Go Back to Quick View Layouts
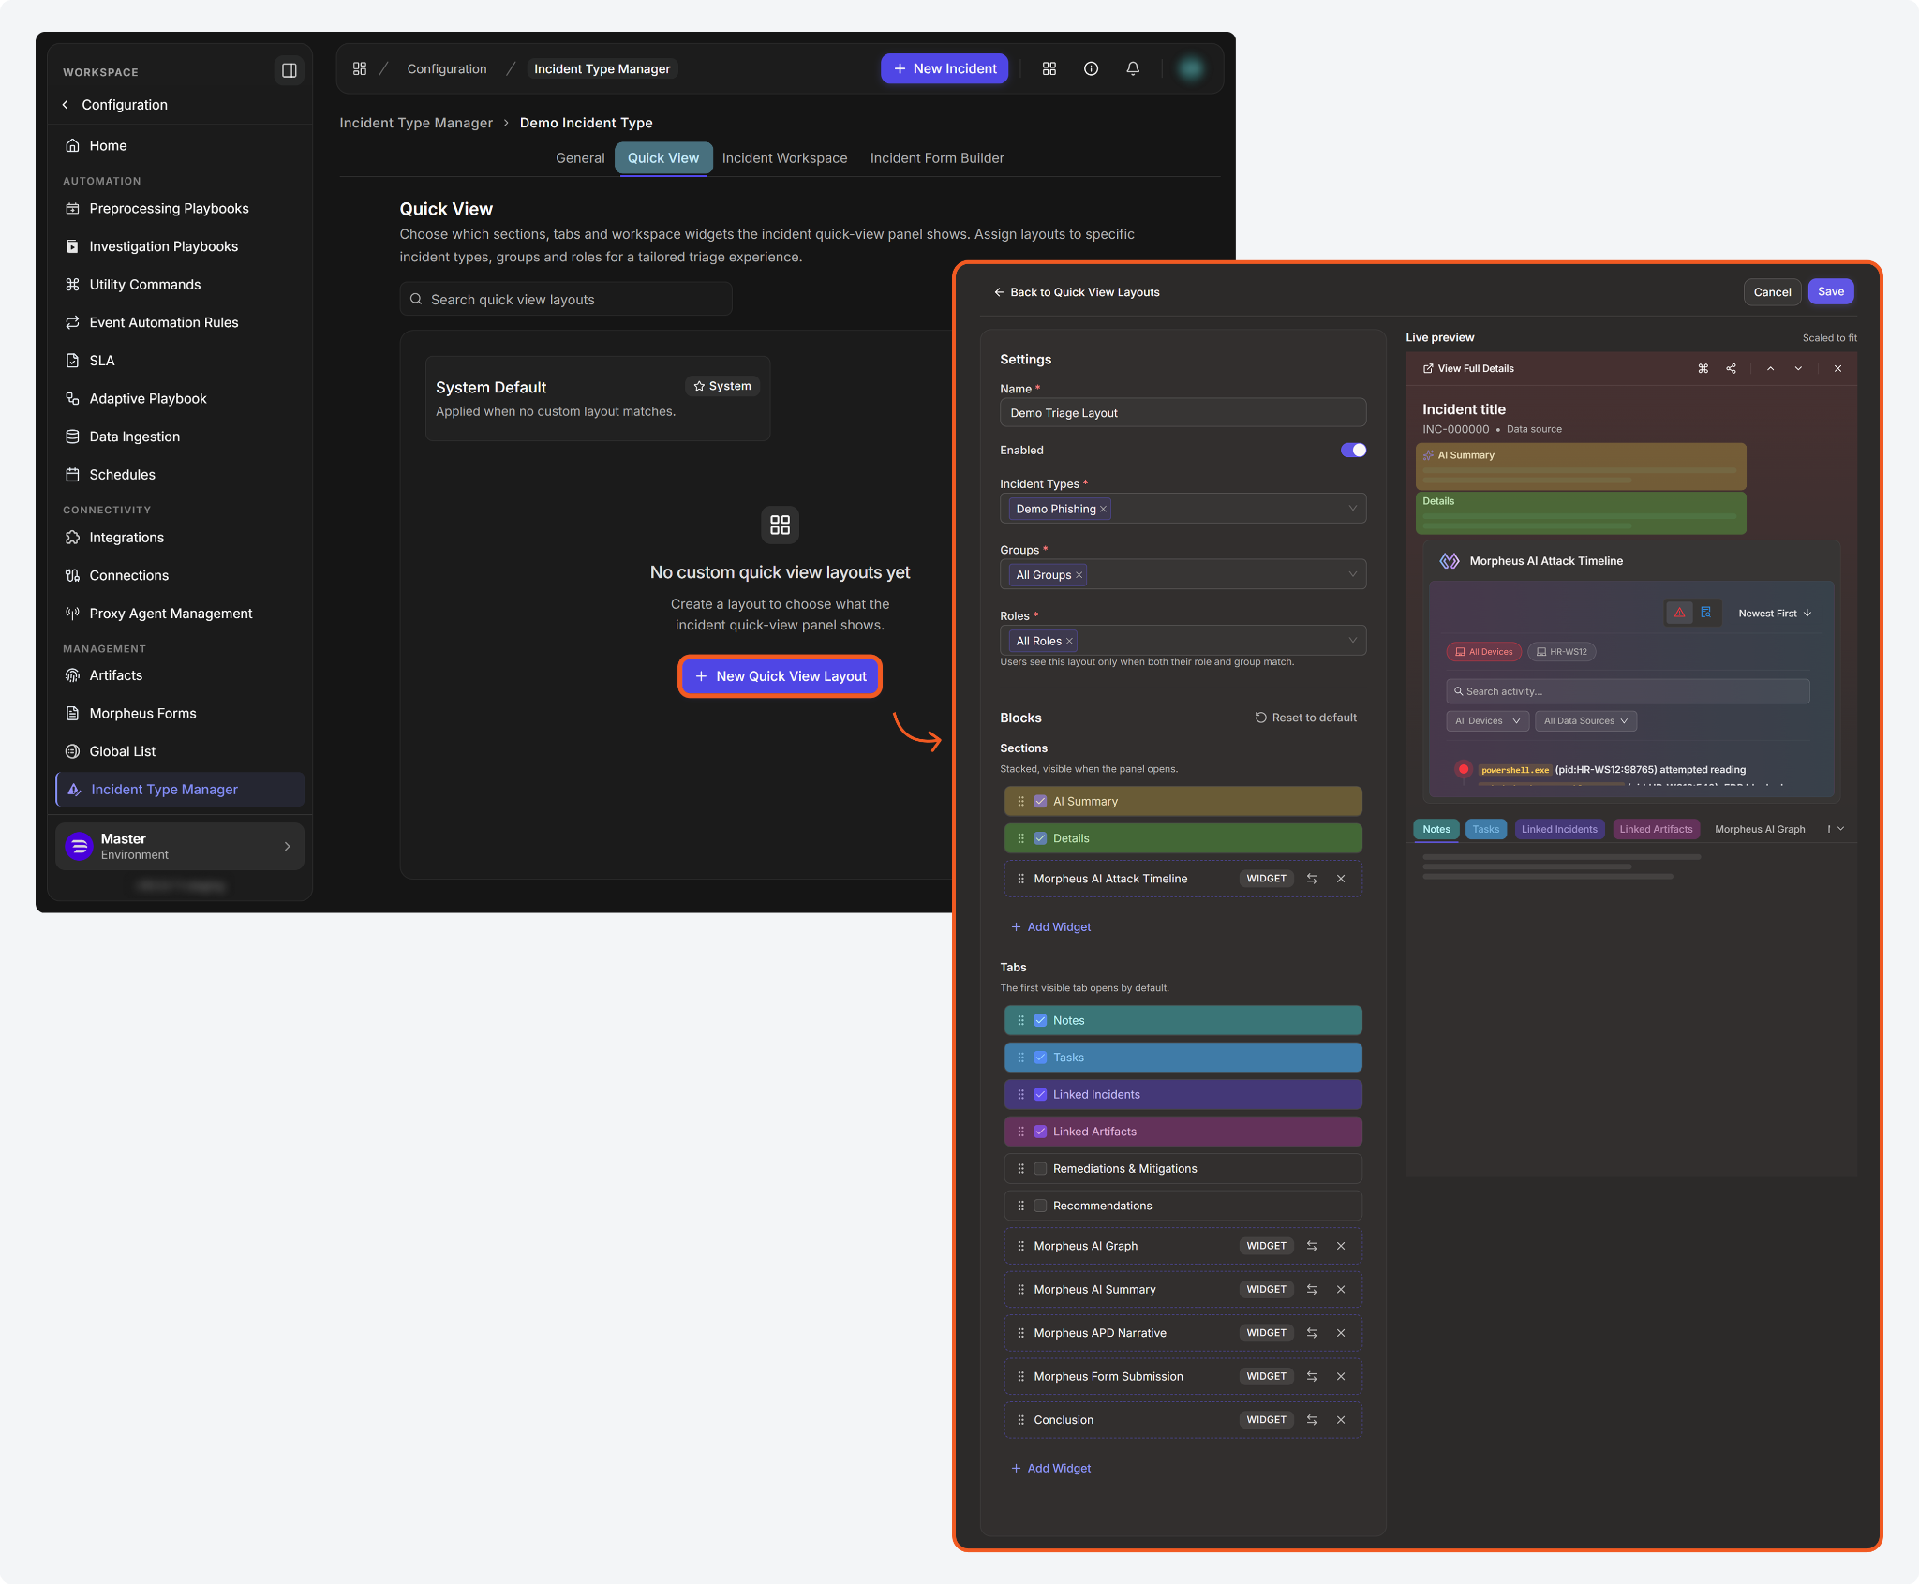 pyautogui.click(x=1077, y=292)
